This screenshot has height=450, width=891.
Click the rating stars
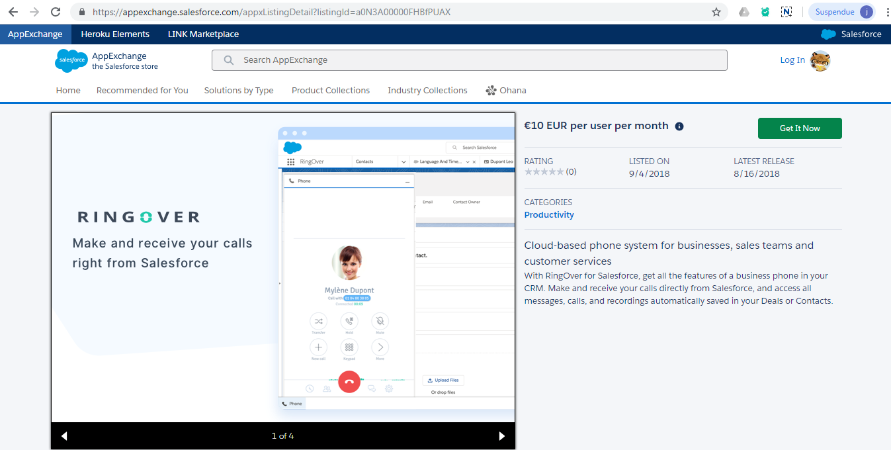[x=544, y=172]
